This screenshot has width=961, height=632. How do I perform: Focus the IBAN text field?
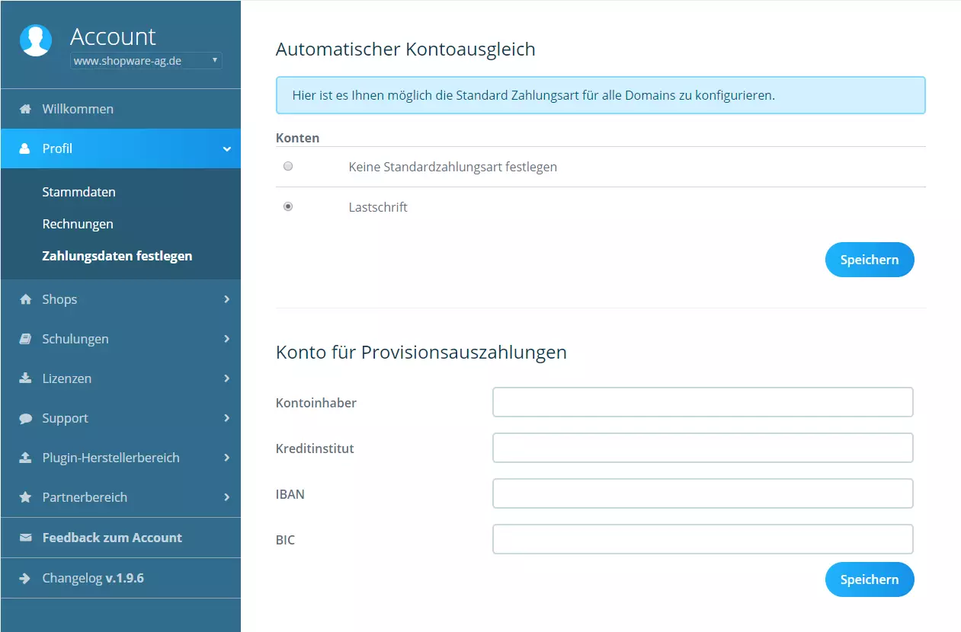[x=702, y=493]
